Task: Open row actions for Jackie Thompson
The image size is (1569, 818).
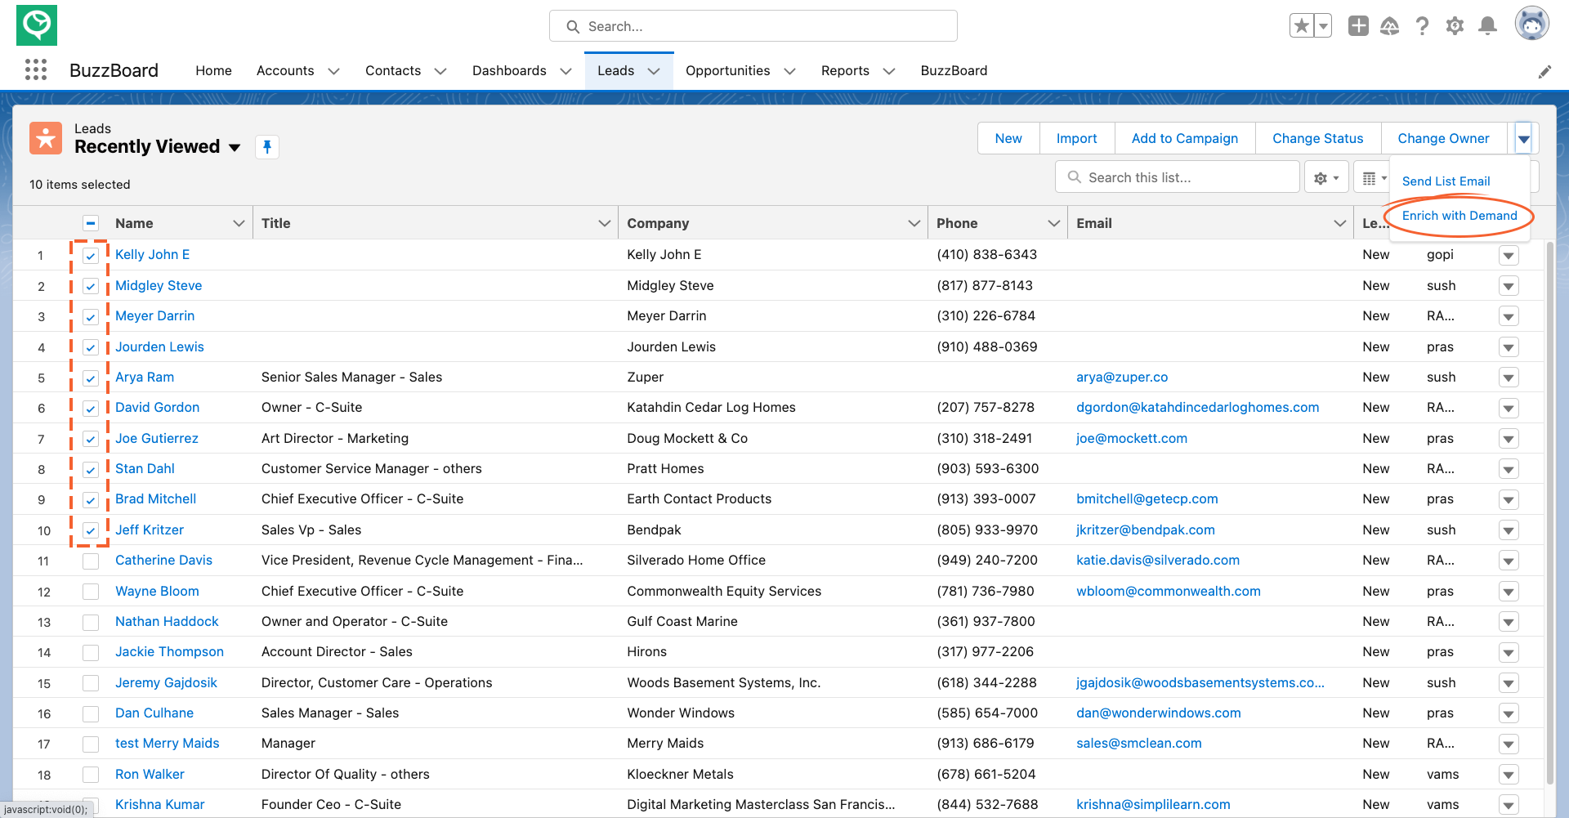Action: click(x=1509, y=652)
